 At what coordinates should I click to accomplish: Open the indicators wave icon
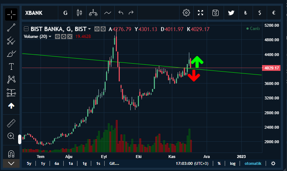(107, 13)
